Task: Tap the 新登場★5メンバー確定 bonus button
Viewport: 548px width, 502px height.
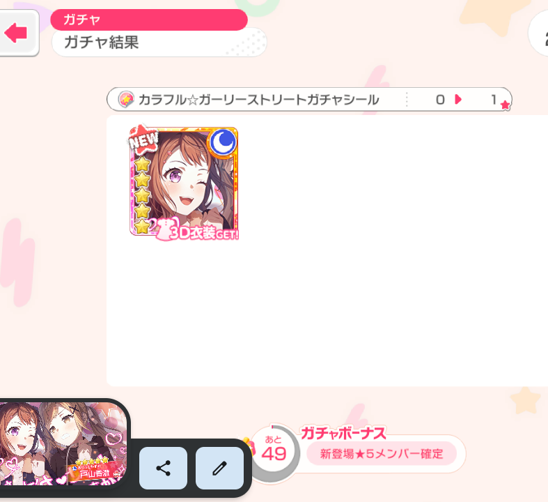Action: 382,454
